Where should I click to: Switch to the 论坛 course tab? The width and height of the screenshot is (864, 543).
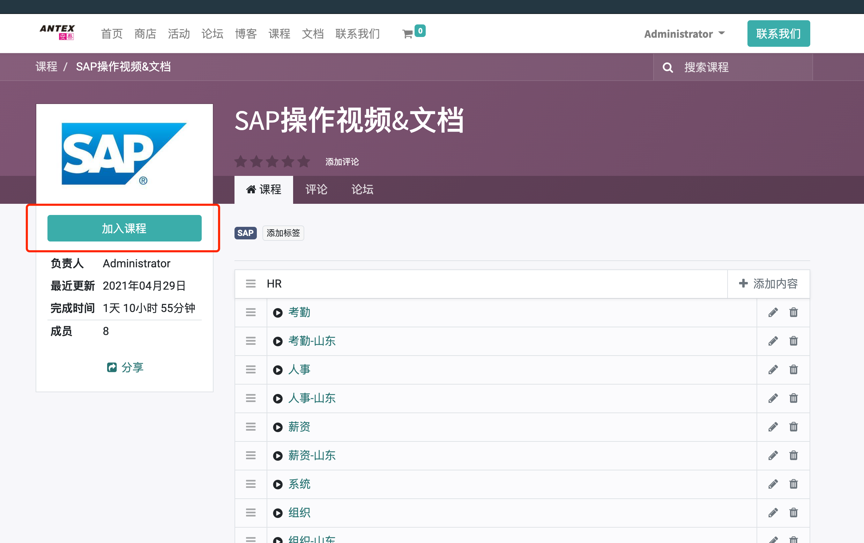pos(362,189)
